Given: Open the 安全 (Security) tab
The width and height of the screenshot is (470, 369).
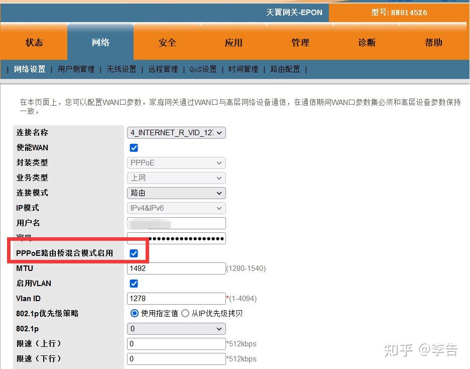Looking at the screenshot, I should point(167,43).
